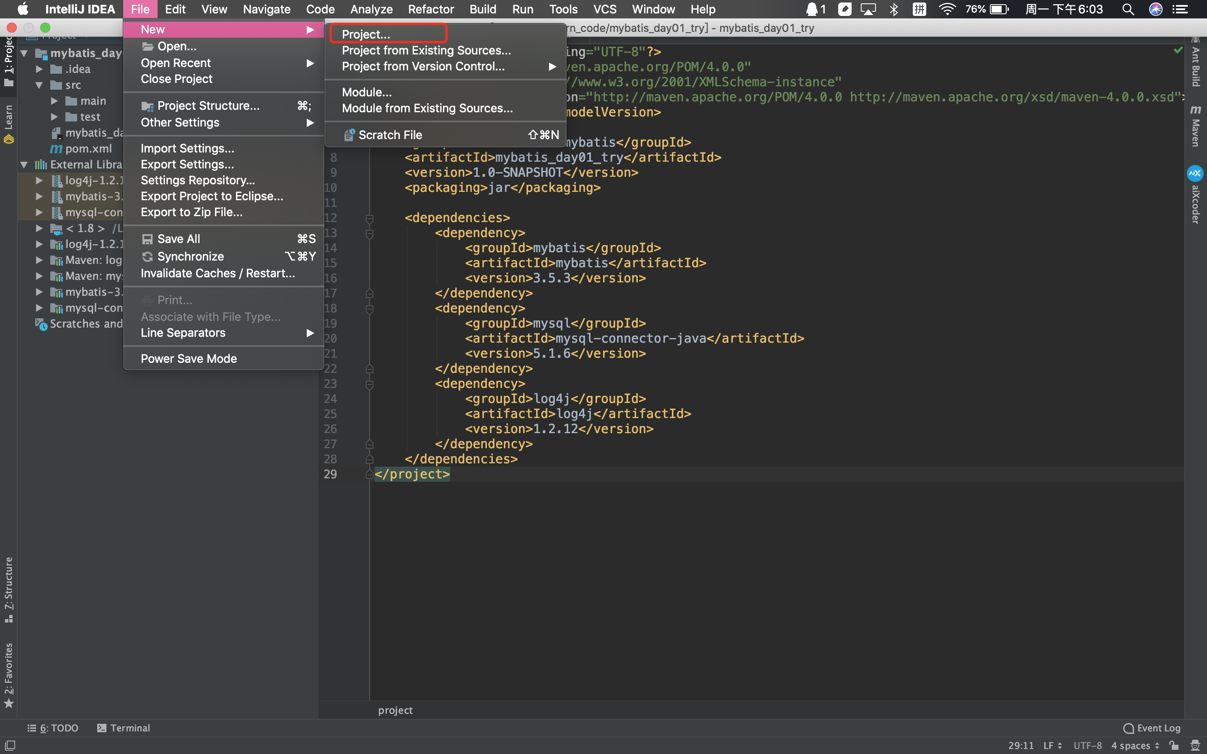This screenshot has height=754, width=1207.
Task: Open the aiXcoder panel icon
Action: click(x=1195, y=173)
